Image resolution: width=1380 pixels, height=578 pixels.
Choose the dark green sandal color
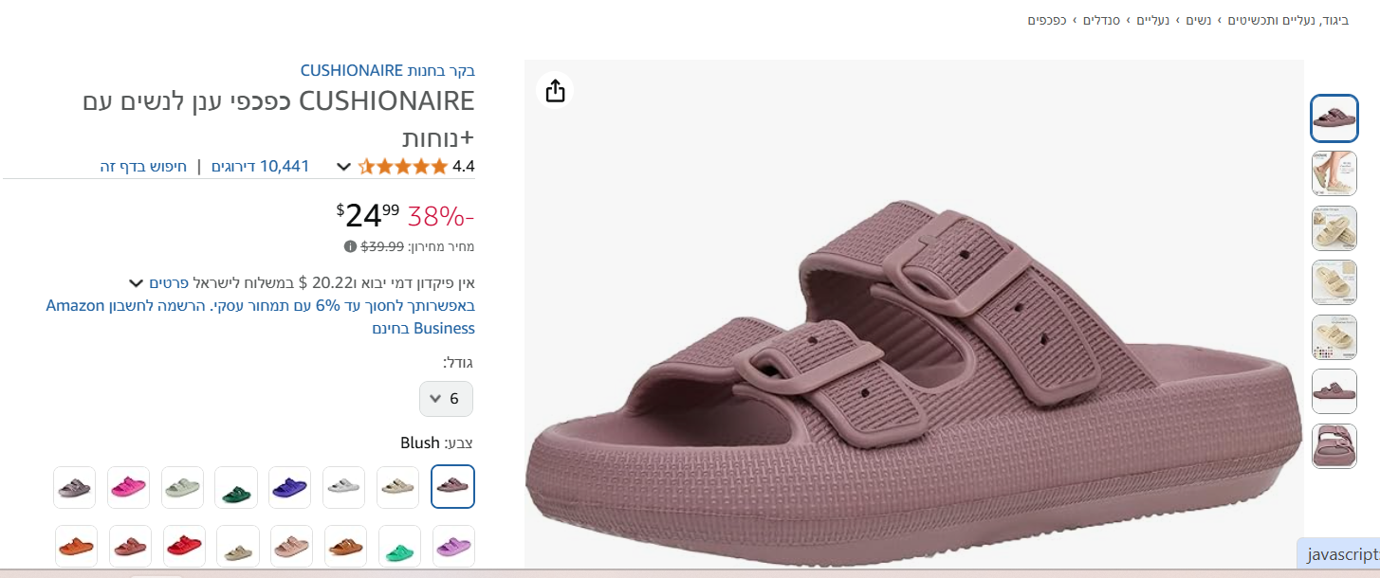pos(236,487)
